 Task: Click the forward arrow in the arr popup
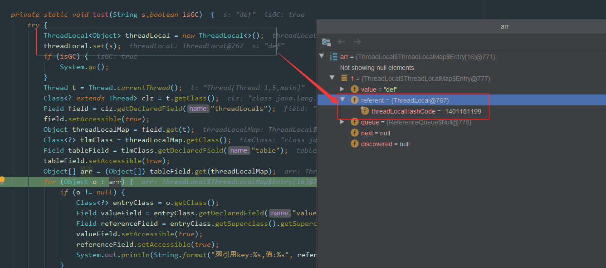point(357,42)
